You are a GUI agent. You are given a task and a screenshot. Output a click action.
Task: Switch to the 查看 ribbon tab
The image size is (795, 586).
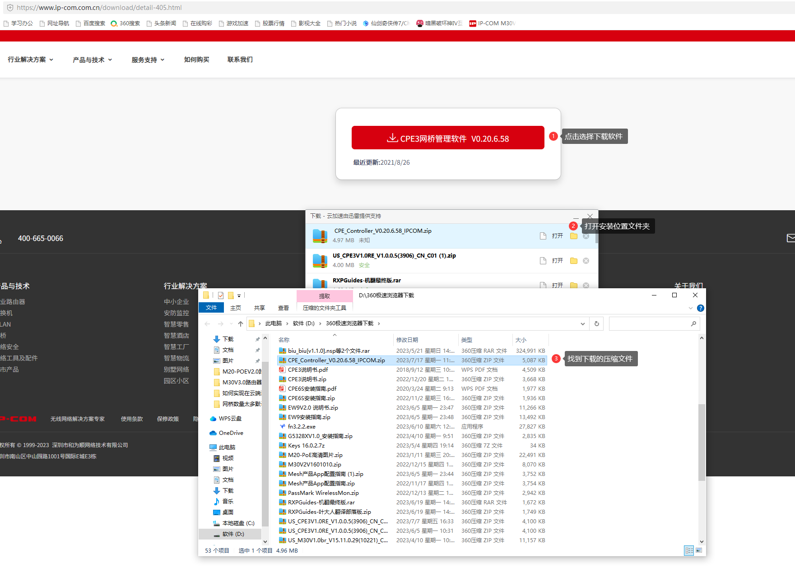point(283,308)
